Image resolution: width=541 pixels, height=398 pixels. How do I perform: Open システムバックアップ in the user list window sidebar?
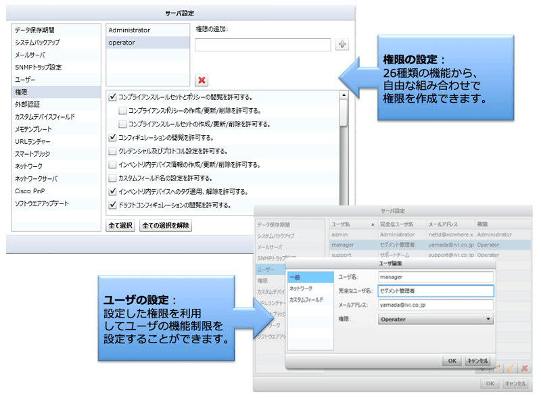pyautogui.click(x=290, y=236)
